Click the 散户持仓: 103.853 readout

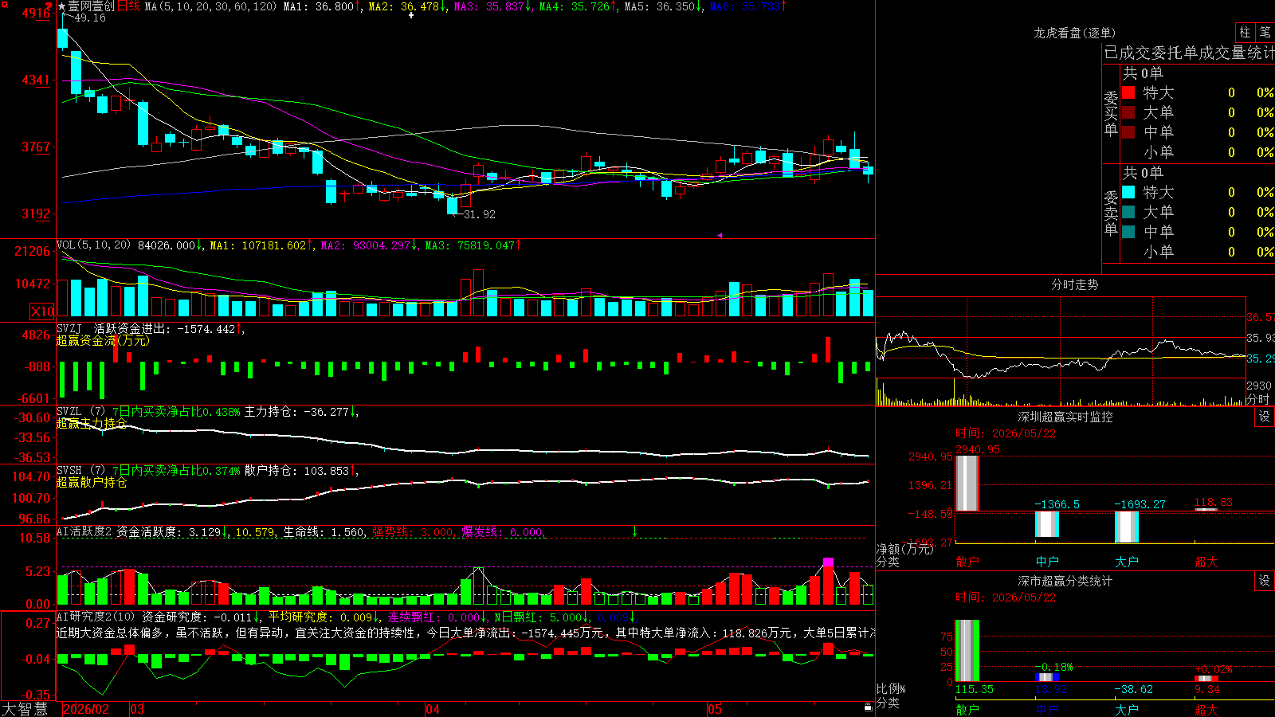tap(296, 471)
